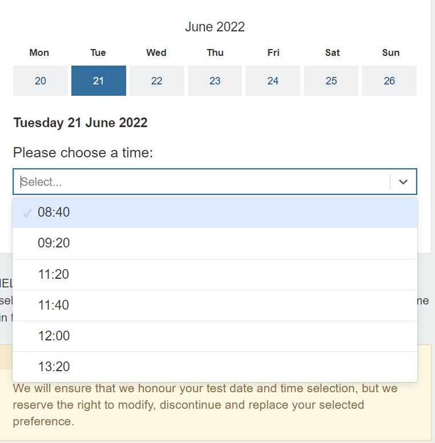Pick Sunday 26 date cell
This screenshot has height=443, width=435.
click(x=389, y=81)
